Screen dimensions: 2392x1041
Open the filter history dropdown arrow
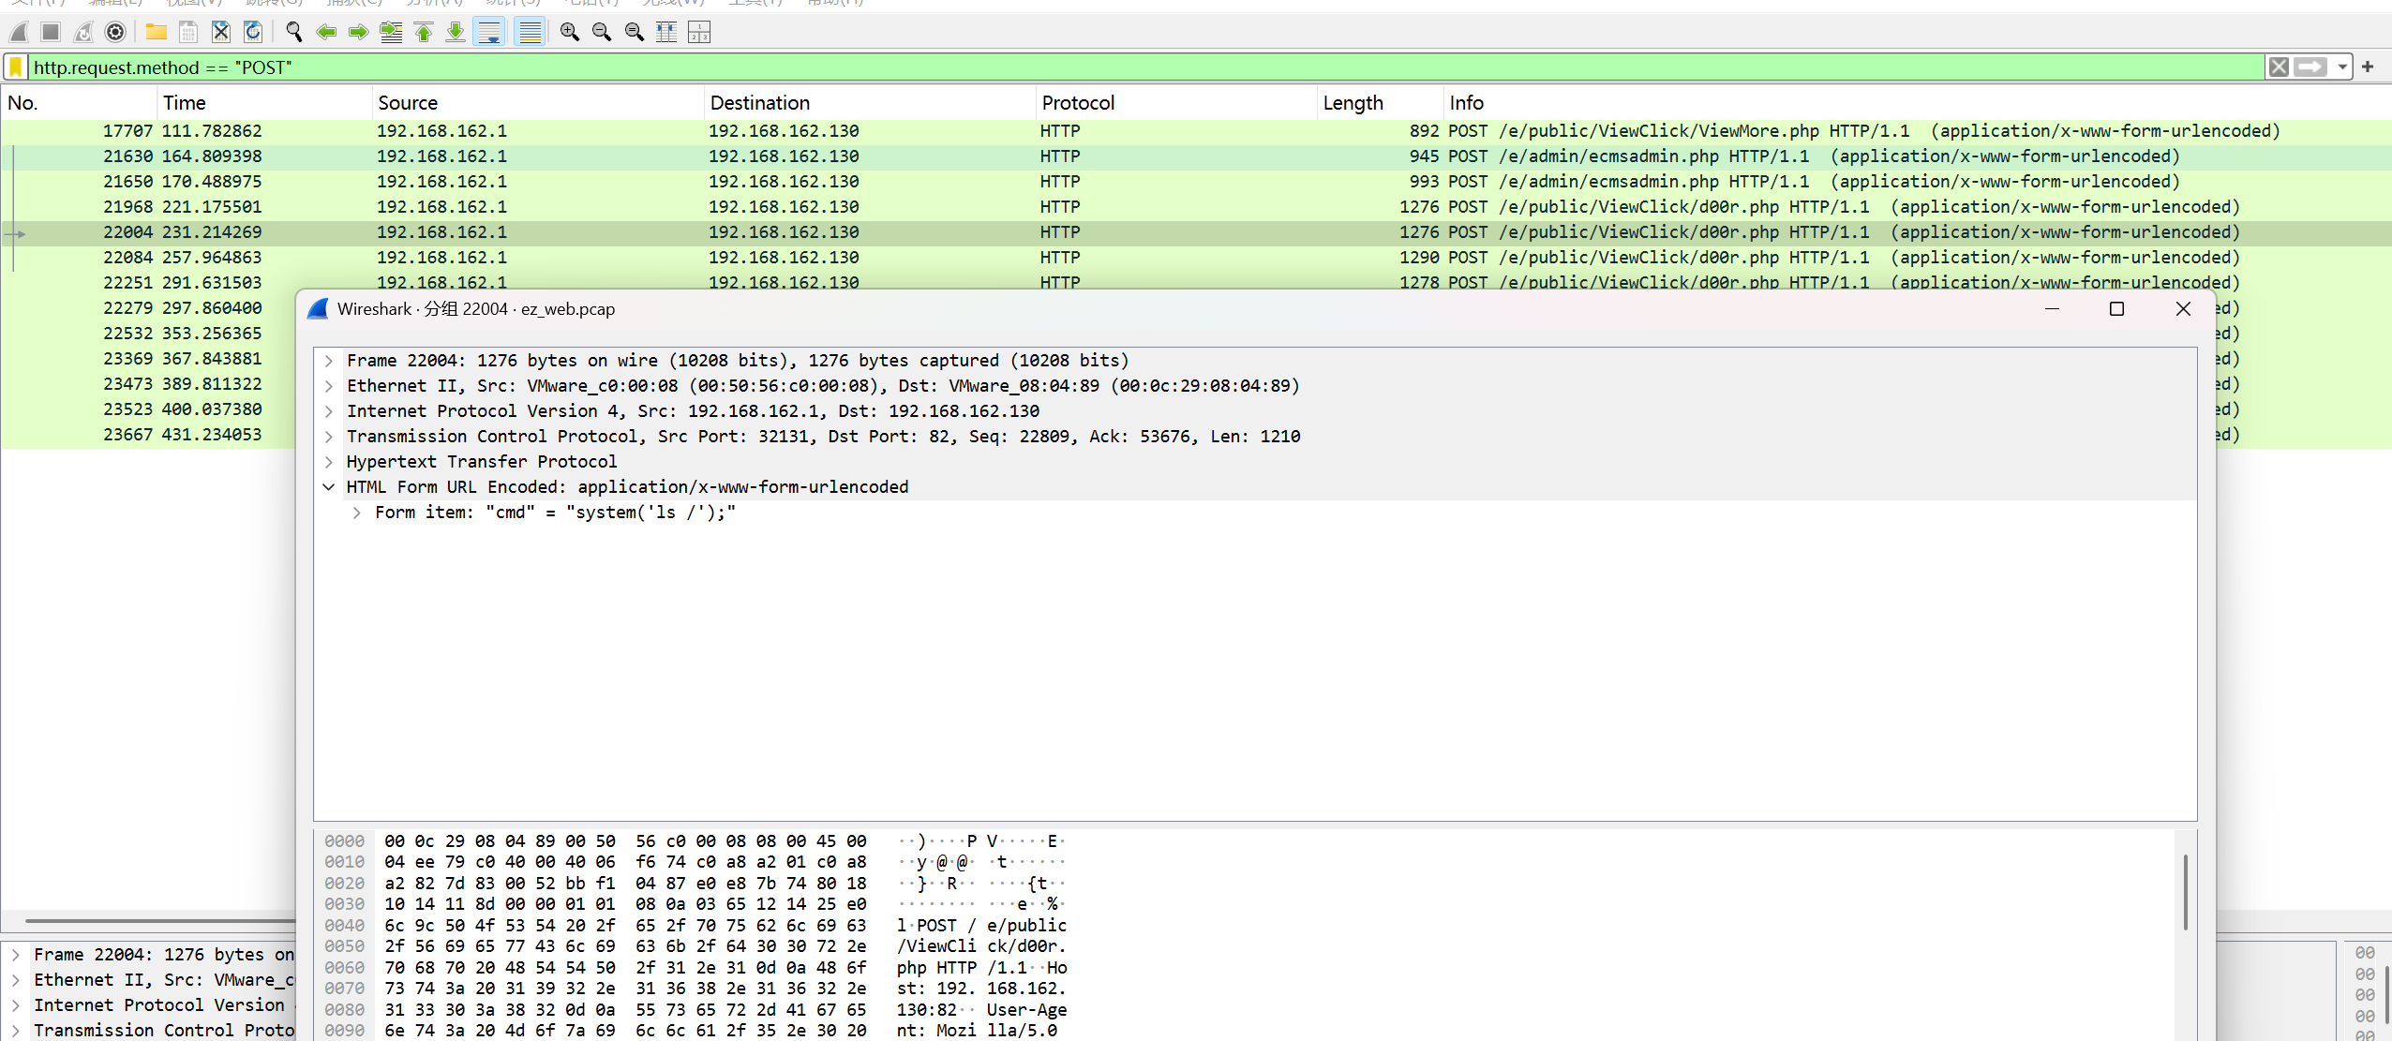tap(2342, 67)
